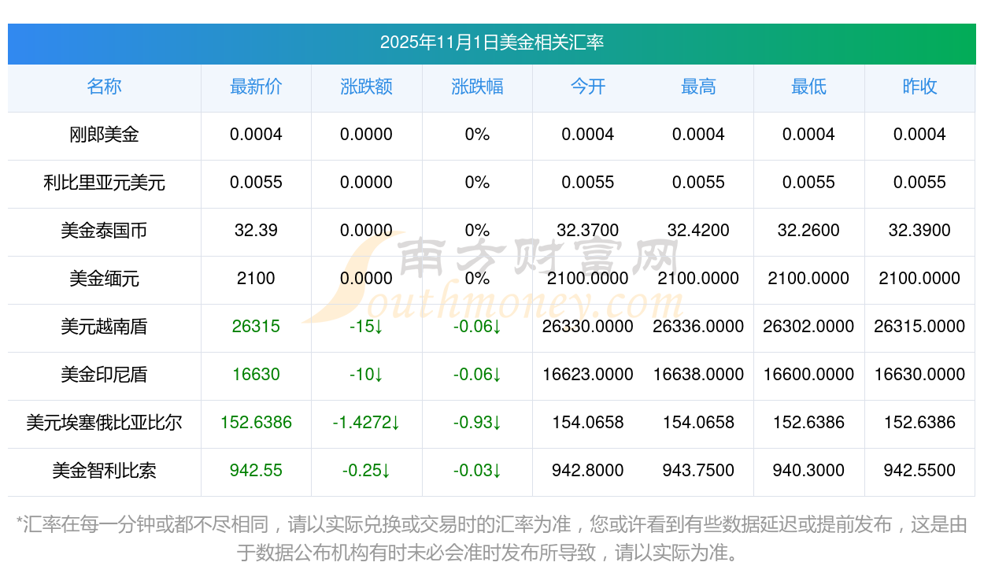Click the previous close 2100.0000 for 美金缅元
The height and width of the screenshot is (577, 984).
[x=919, y=279]
